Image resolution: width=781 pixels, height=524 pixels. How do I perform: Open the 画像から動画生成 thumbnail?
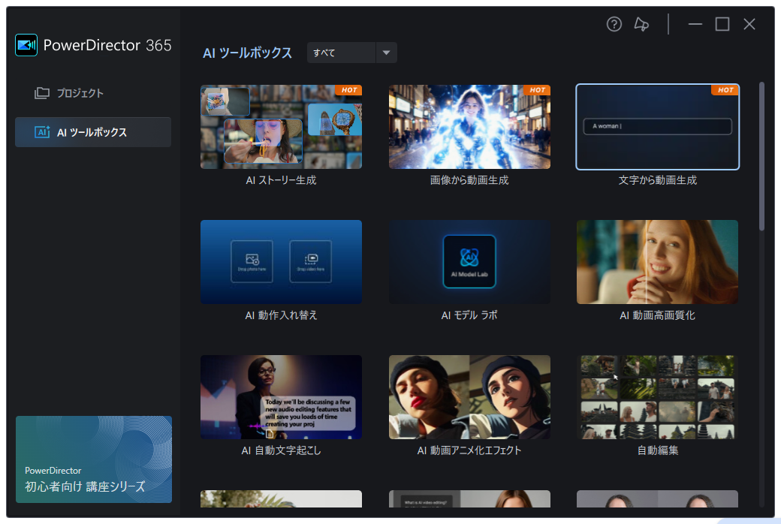click(x=469, y=127)
